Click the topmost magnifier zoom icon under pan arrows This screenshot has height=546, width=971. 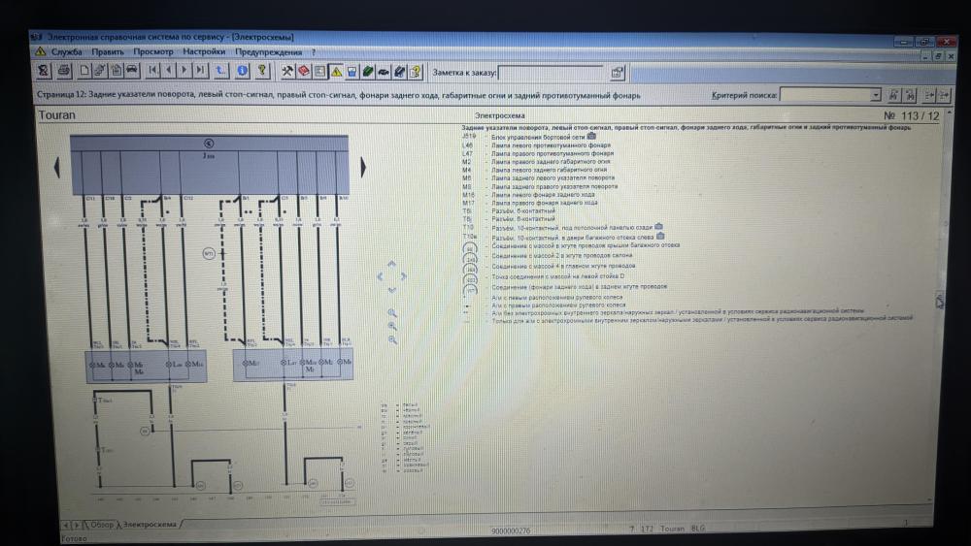click(x=392, y=313)
